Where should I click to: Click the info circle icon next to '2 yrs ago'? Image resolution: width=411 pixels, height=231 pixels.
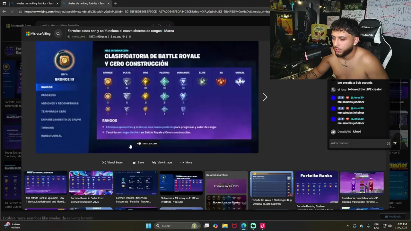130,37
